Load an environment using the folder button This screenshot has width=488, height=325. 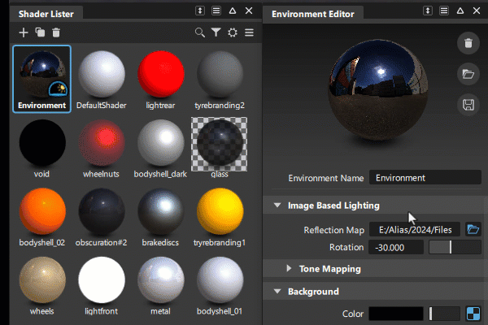pos(468,74)
